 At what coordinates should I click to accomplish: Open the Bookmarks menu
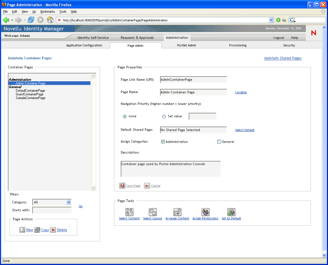[x=47, y=12]
